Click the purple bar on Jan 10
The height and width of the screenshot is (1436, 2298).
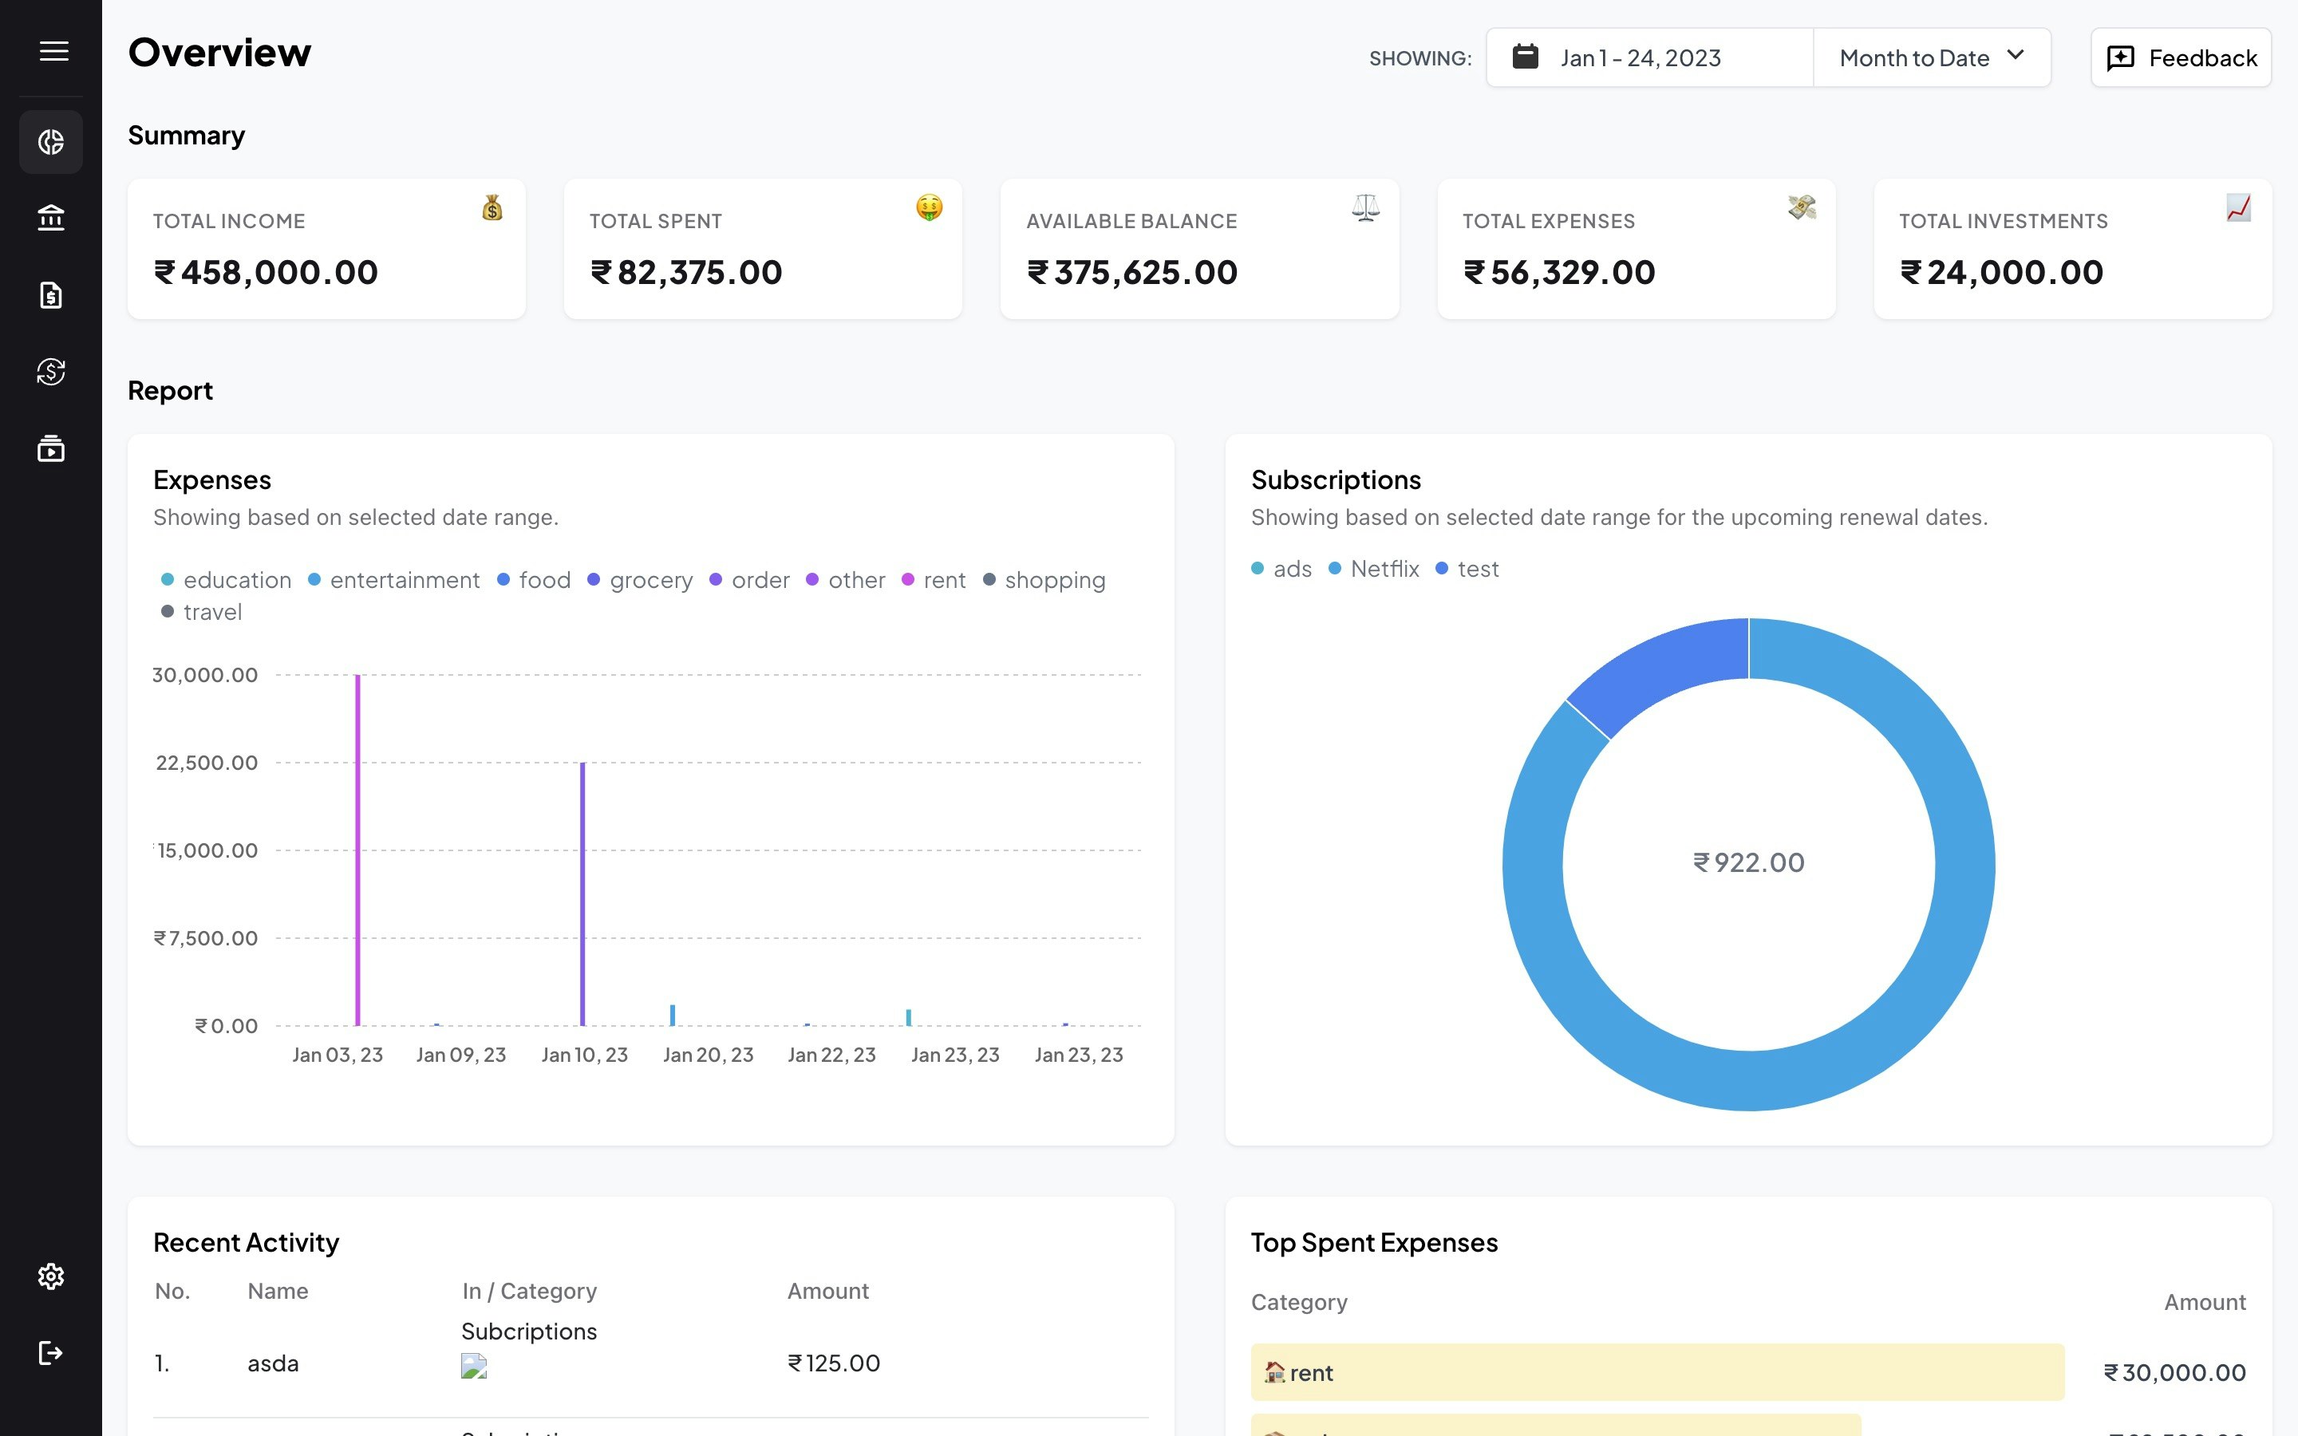pyautogui.click(x=582, y=894)
